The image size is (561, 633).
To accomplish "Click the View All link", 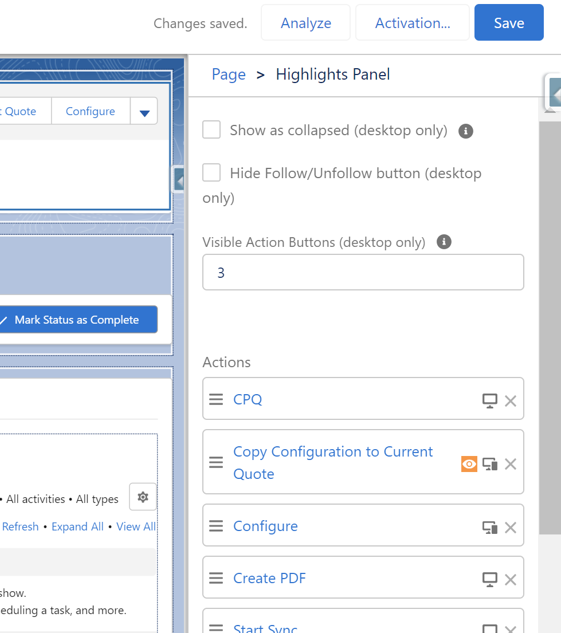I will [x=136, y=526].
